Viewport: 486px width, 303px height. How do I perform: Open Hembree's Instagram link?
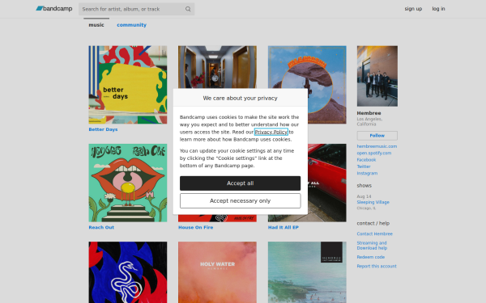click(x=367, y=173)
